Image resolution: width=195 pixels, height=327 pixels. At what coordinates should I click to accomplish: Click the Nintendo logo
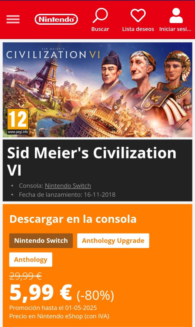tap(56, 19)
